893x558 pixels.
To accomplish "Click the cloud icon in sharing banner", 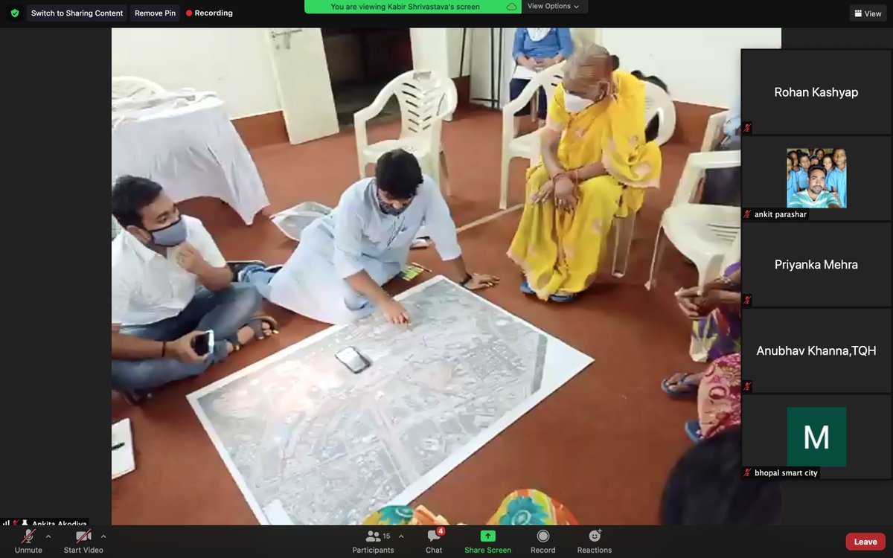I will [x=511, y=7].
